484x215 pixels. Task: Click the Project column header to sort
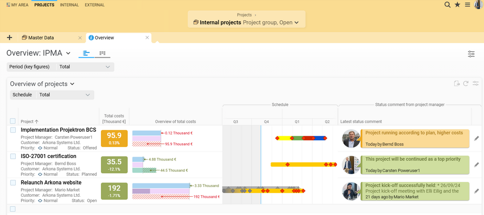(30, 121)
